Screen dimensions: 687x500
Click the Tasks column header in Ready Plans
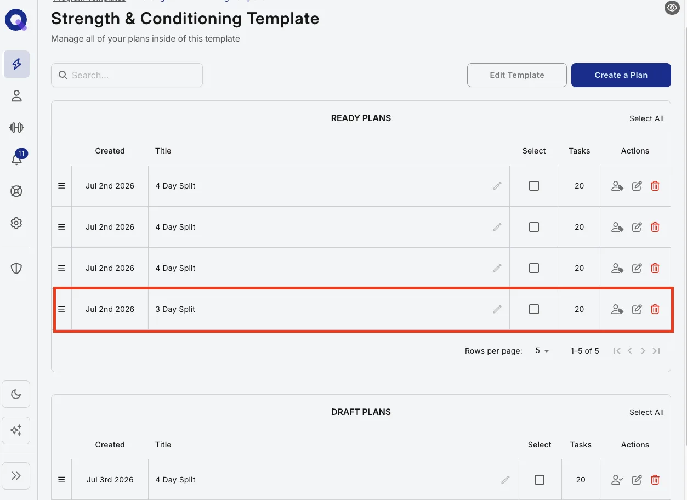tap(580, 151)
